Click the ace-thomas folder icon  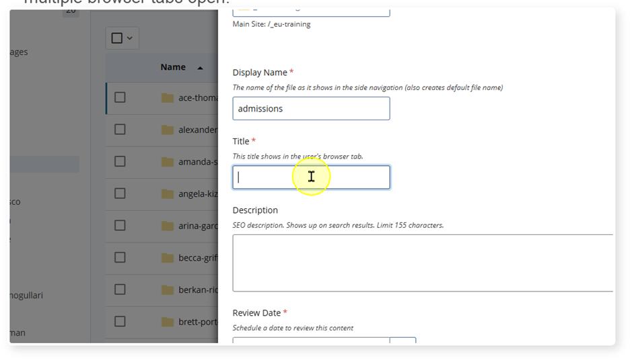(168, 98)
